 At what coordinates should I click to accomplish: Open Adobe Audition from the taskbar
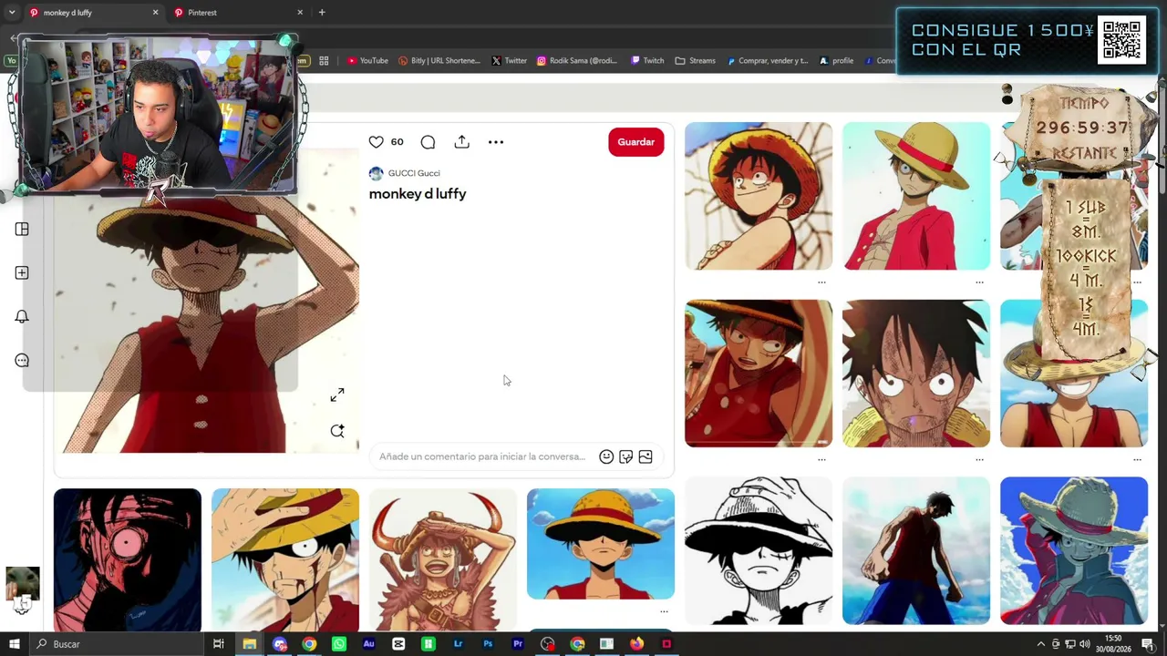[x=368, y=644]
